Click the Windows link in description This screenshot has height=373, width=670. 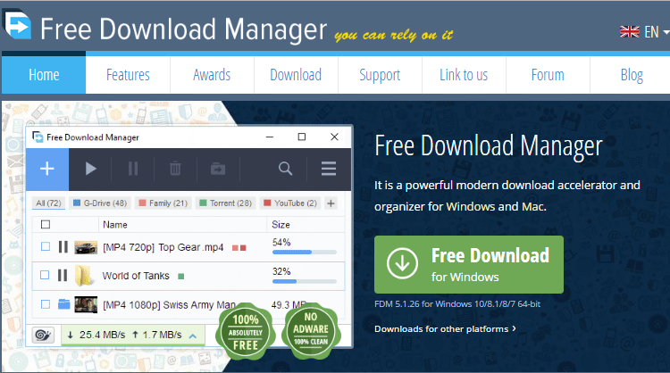471,206
